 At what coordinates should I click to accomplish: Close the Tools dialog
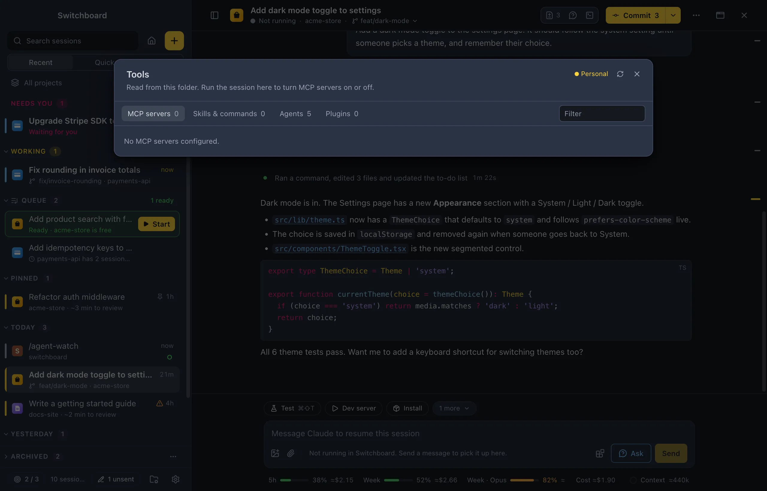[637, 74]
